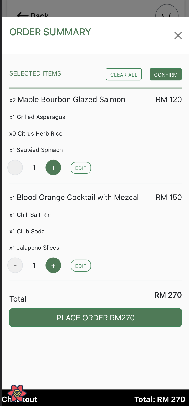Toggle the Citrus Herb Rice add-on
Screen dimensions: 189x406
(x=36, y=133)
